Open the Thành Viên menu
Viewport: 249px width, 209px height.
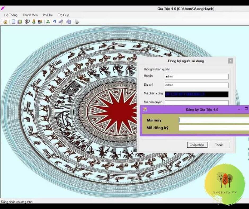tap(30, 15)
